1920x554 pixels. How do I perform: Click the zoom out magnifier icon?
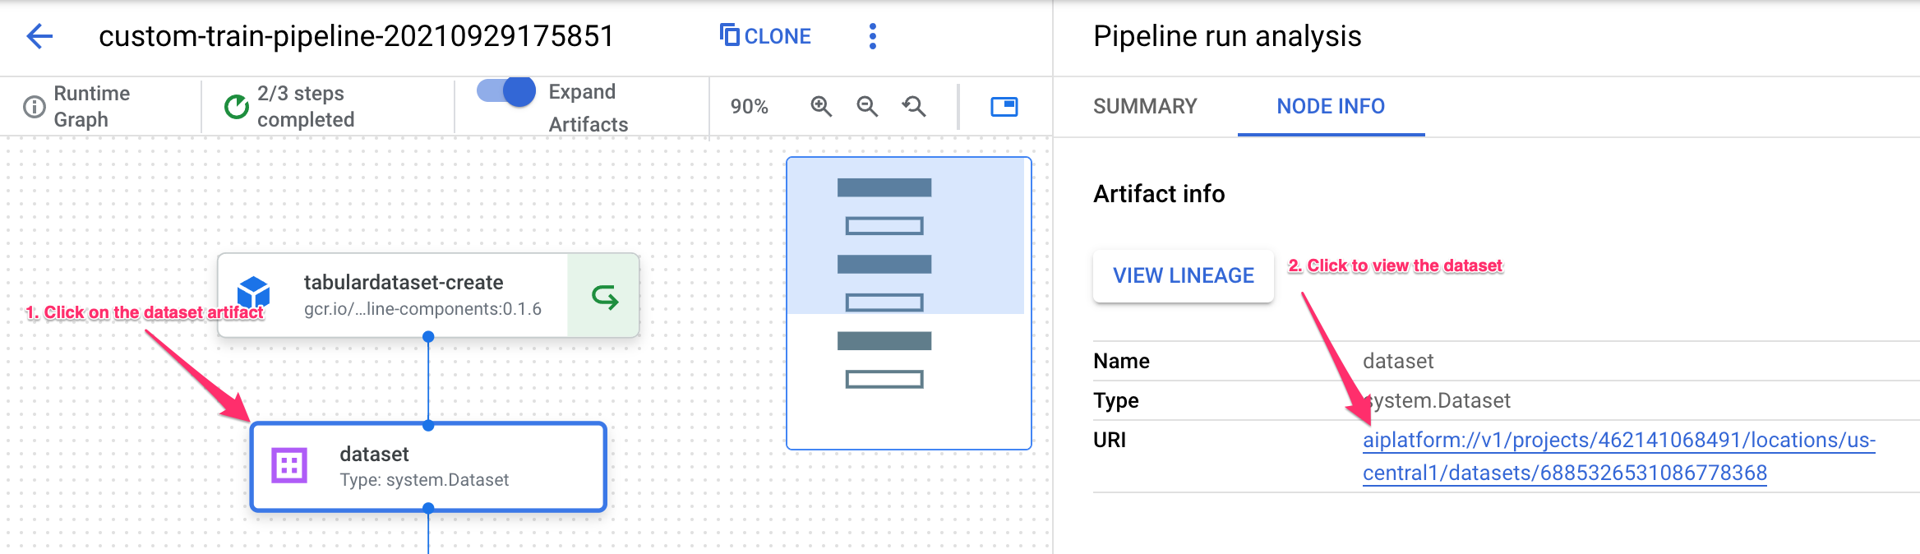coord(867,107)
